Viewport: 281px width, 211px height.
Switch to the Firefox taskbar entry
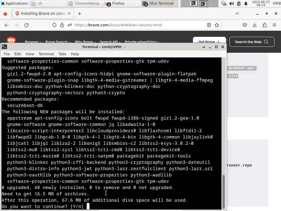(x=123, y=3)
